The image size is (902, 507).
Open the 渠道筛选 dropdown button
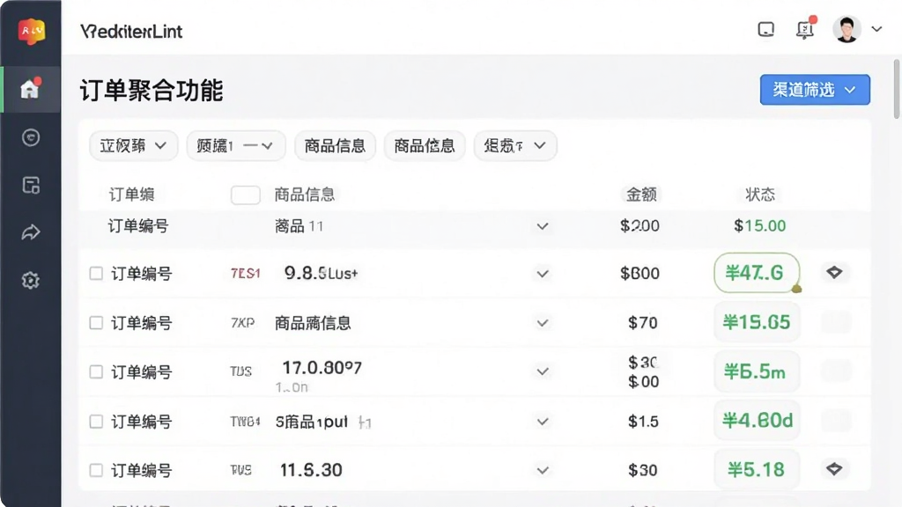pyautogui.click(x=815, y=90)
